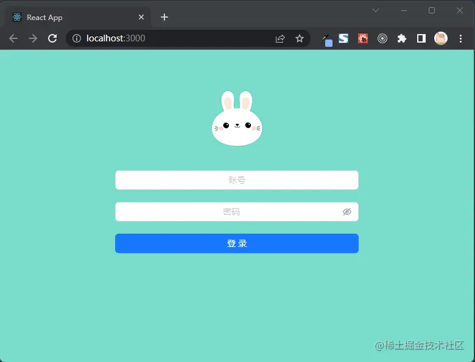Image resolution: width=475 pixels, height=362 pixels.
Task: Open the profile avatar menu
Action: [x=441, y=38]
